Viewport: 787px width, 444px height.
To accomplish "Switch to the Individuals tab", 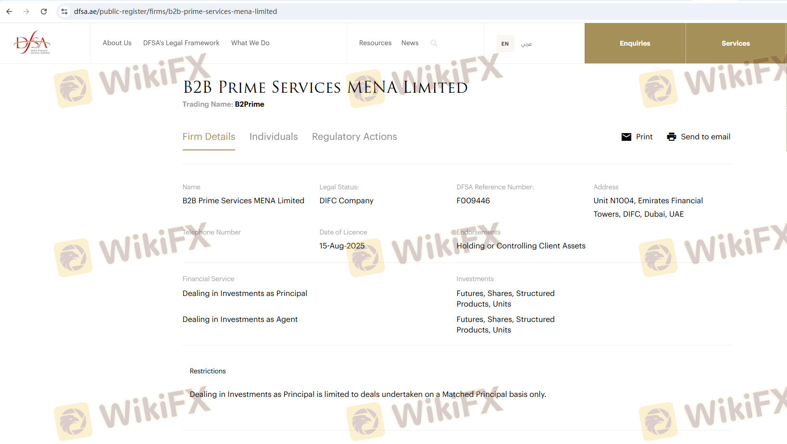I will 274,137.
